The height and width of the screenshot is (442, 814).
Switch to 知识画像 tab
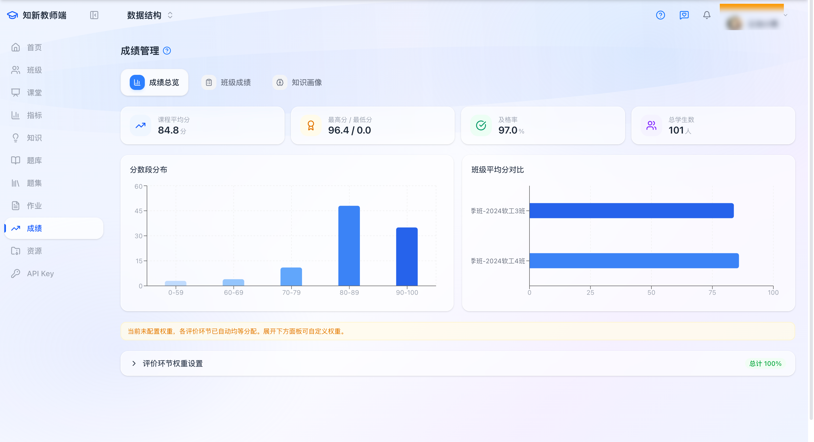point(297,82)
